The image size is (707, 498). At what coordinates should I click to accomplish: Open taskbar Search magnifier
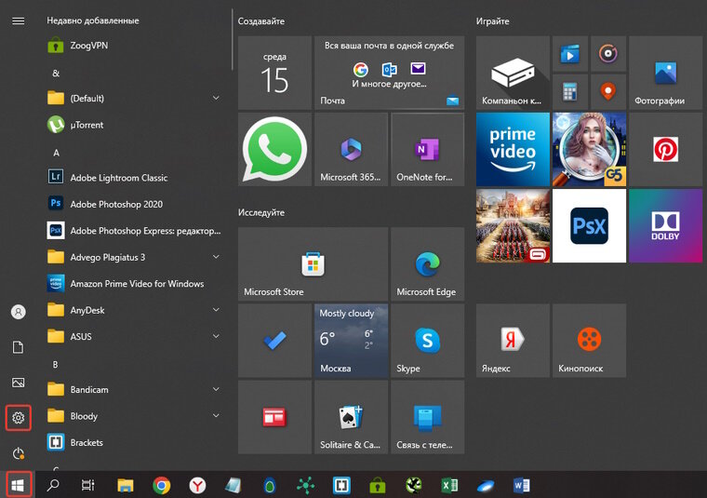click(53, 485)
